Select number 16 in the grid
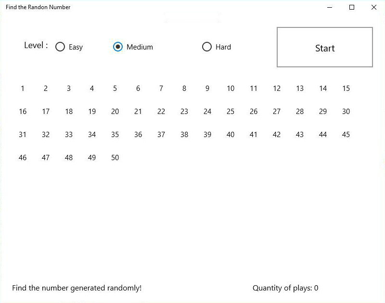 tap(23, 112)
